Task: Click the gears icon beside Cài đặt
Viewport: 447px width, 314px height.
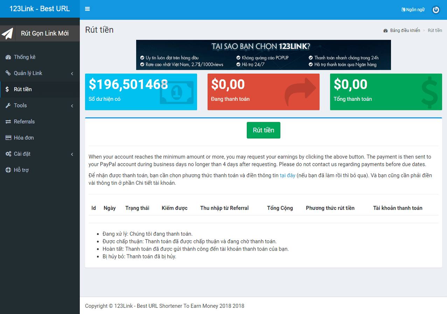Action: 8,154
